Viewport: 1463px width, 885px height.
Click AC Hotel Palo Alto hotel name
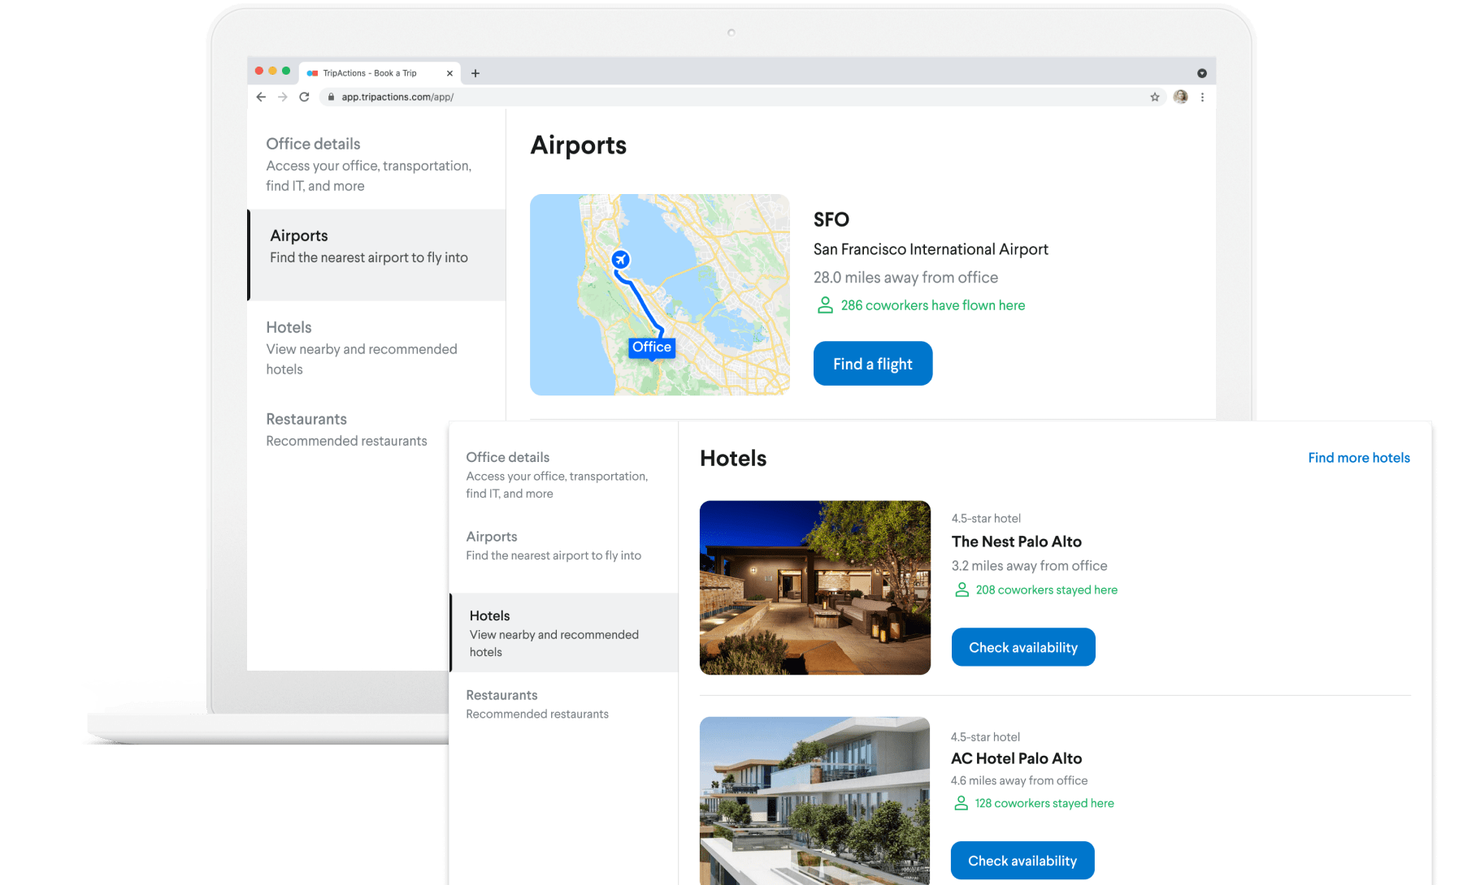1017,758
